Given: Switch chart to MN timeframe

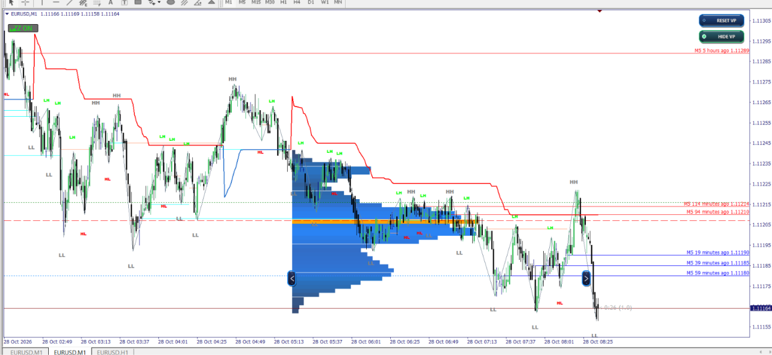Looking at the screenshot, I should click(x=338, y=2).
